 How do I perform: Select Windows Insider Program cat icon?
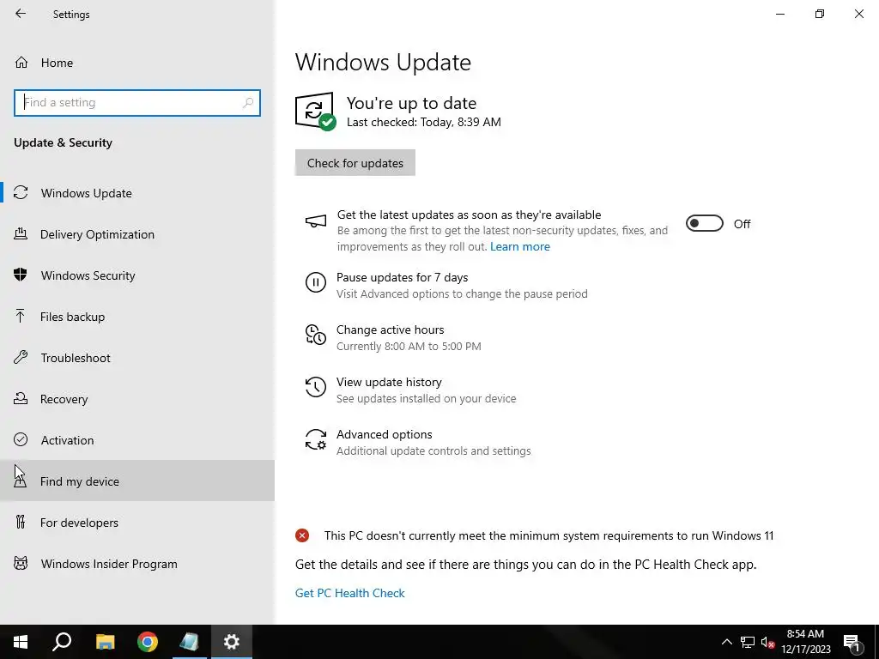click(x=21, y=563)
